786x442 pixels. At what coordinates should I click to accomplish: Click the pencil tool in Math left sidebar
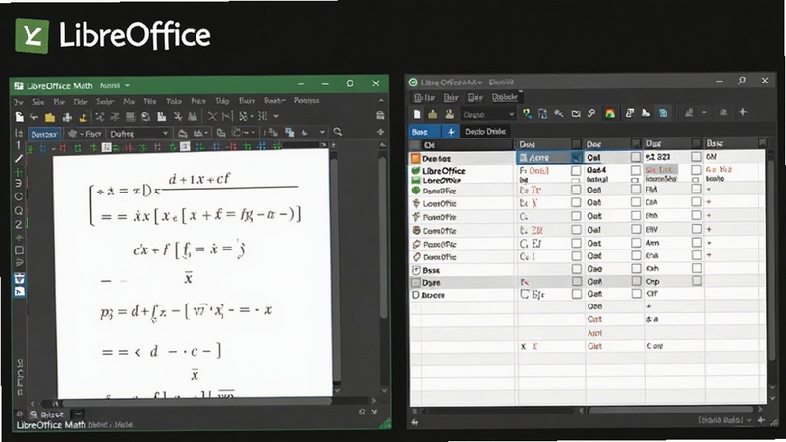click(x=19, y=159)
